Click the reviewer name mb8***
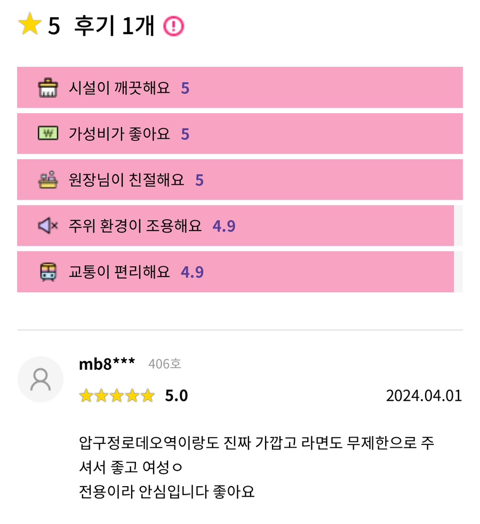480x524 pixels. tap(107, 364)
